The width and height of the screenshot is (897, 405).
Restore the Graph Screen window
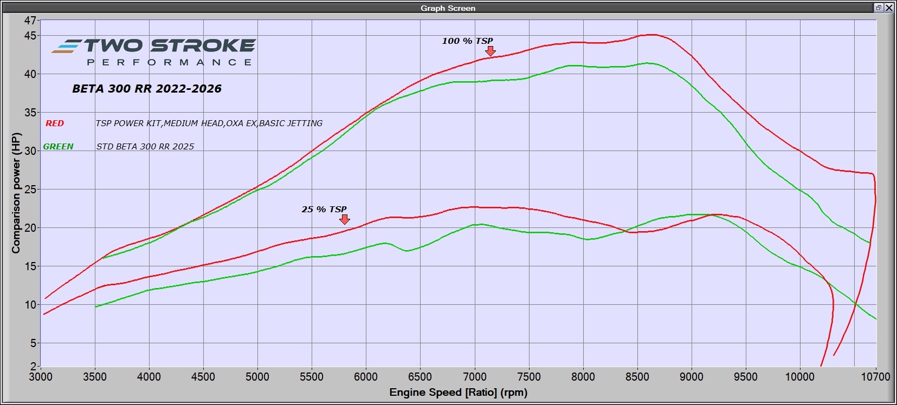tap(878, 8)
